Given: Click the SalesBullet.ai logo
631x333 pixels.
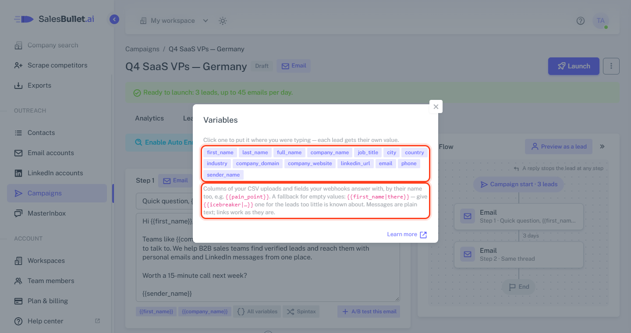Looking at the screenshot, I should (x=54, y=19).
